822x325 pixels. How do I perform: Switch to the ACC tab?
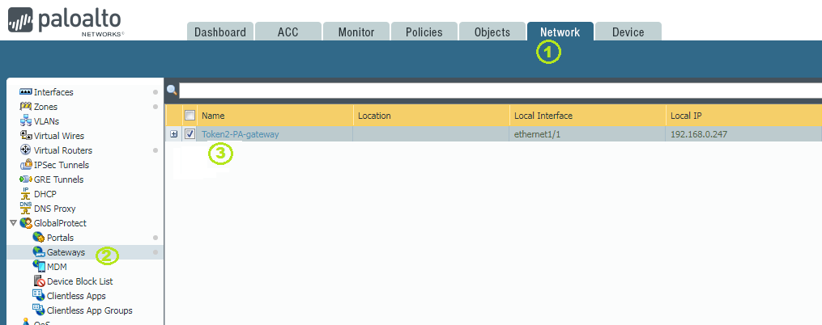287,32
